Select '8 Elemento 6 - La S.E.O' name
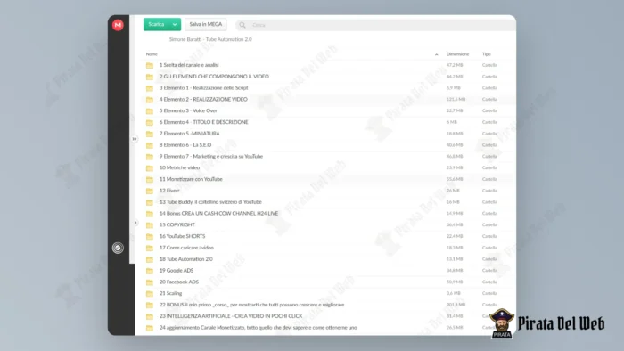The width and height of the screenshot is (624, 351). (x=185, y=145)
